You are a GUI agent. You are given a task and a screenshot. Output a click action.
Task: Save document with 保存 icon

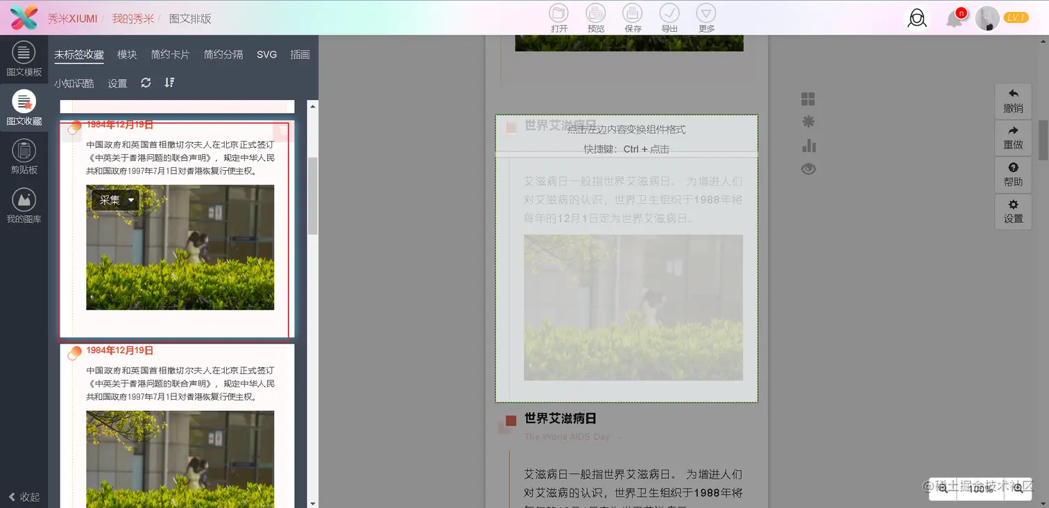coord(633,18)
